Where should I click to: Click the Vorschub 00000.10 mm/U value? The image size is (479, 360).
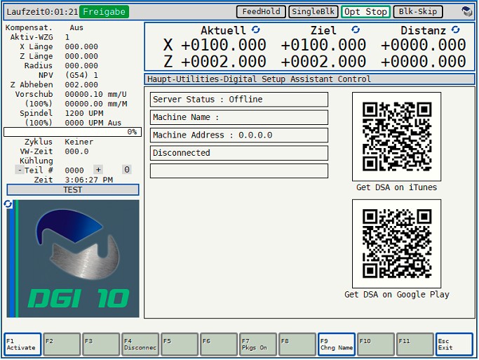95,95
